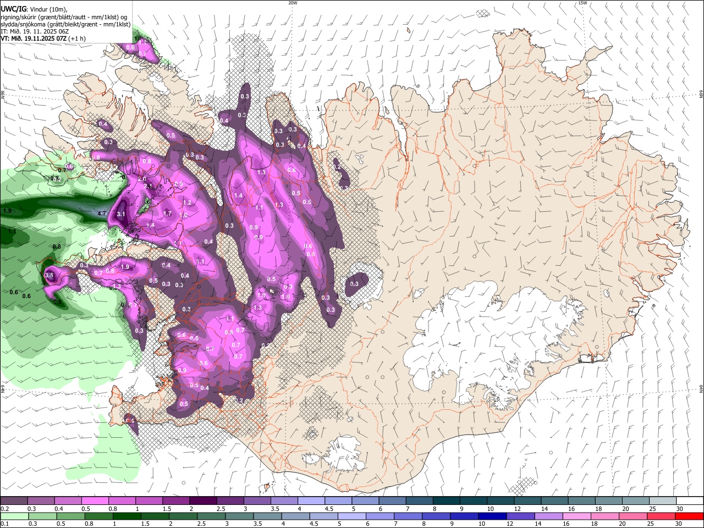
Task: Pick rain legend swatch starting at 0.5
Action: click(70, 516)
